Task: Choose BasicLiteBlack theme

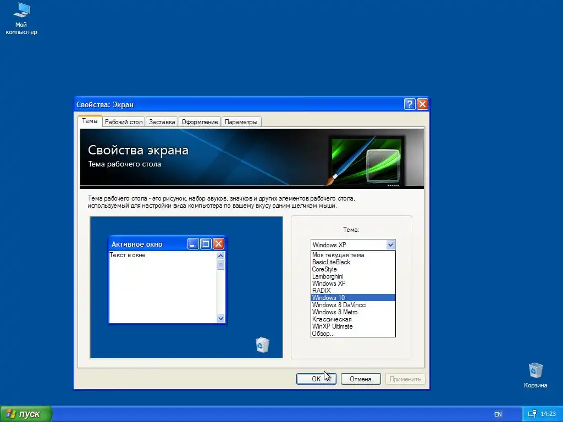Action: tap(353, 262)
